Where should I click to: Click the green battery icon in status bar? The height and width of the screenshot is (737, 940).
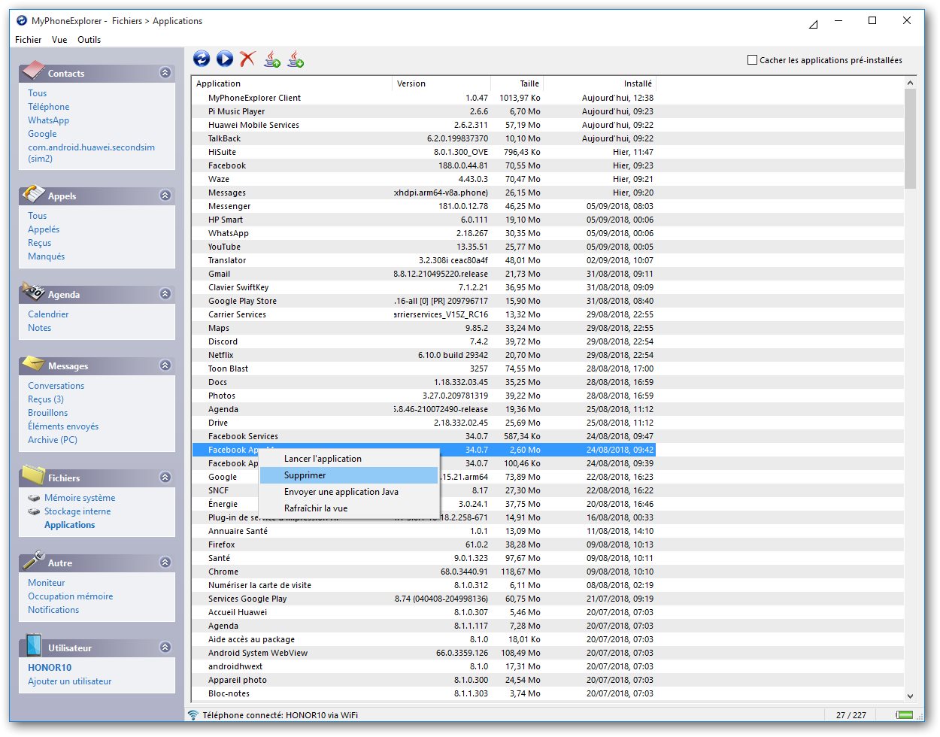pos(905,715)
